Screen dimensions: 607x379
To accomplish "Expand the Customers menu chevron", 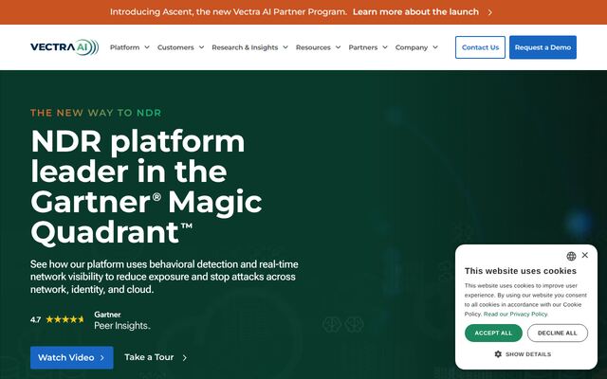I will coord(202,47).
